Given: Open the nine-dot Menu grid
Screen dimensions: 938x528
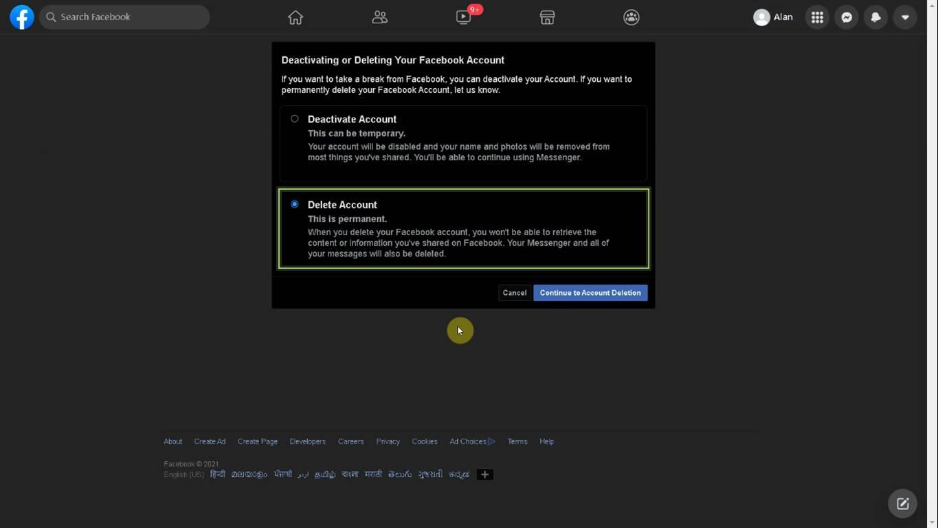Looking at the screenshot, I should [817, 17].
